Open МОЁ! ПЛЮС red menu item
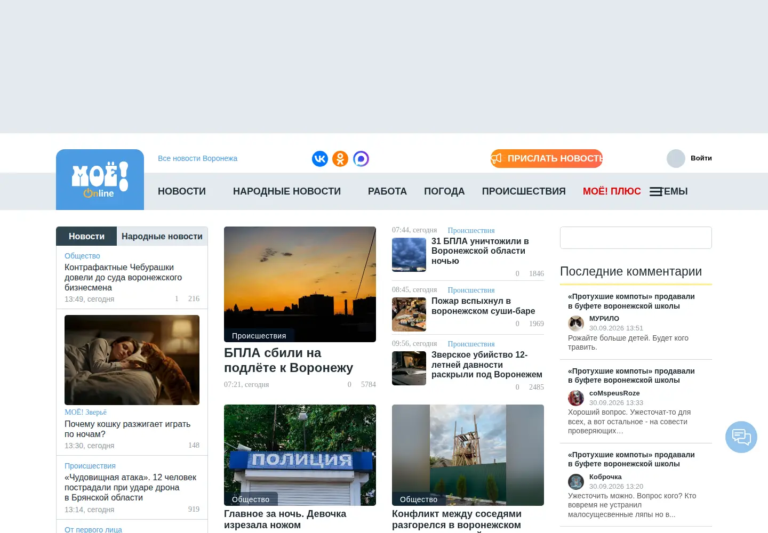The height and width of the screenshot is (533, 768). tap(612, 191)
